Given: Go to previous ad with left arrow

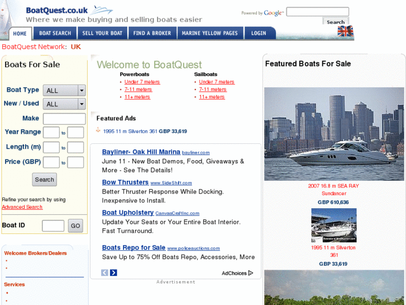Looking at the screenshot, I should tap(104, 273).
